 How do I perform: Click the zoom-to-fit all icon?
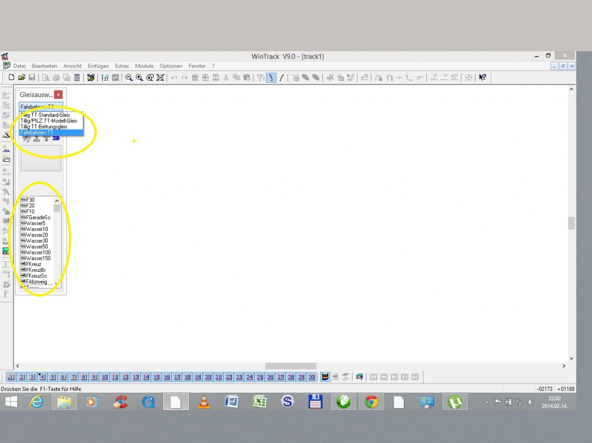160,78
